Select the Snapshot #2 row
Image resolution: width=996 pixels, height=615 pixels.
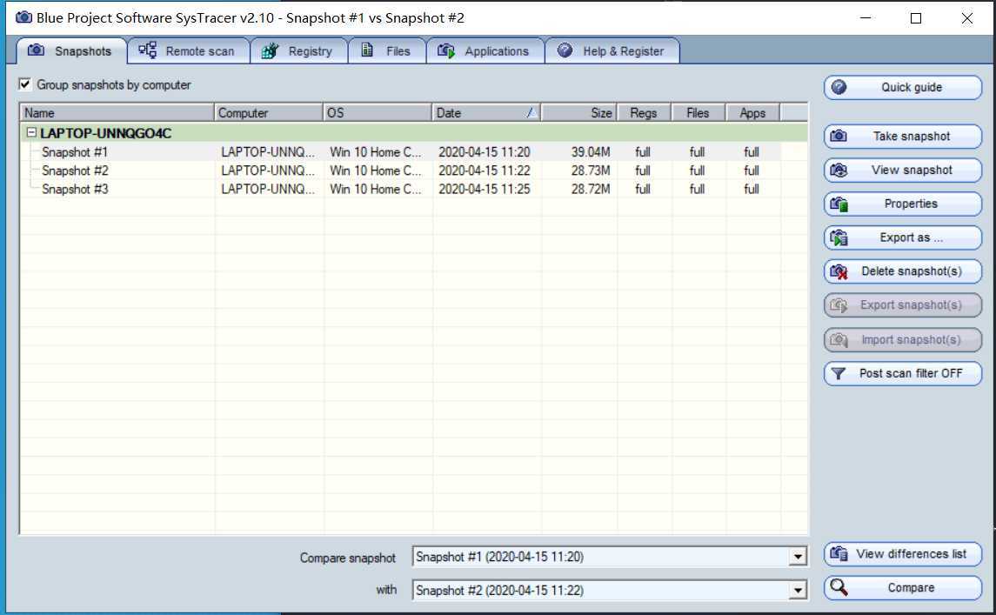click(413, 170)
